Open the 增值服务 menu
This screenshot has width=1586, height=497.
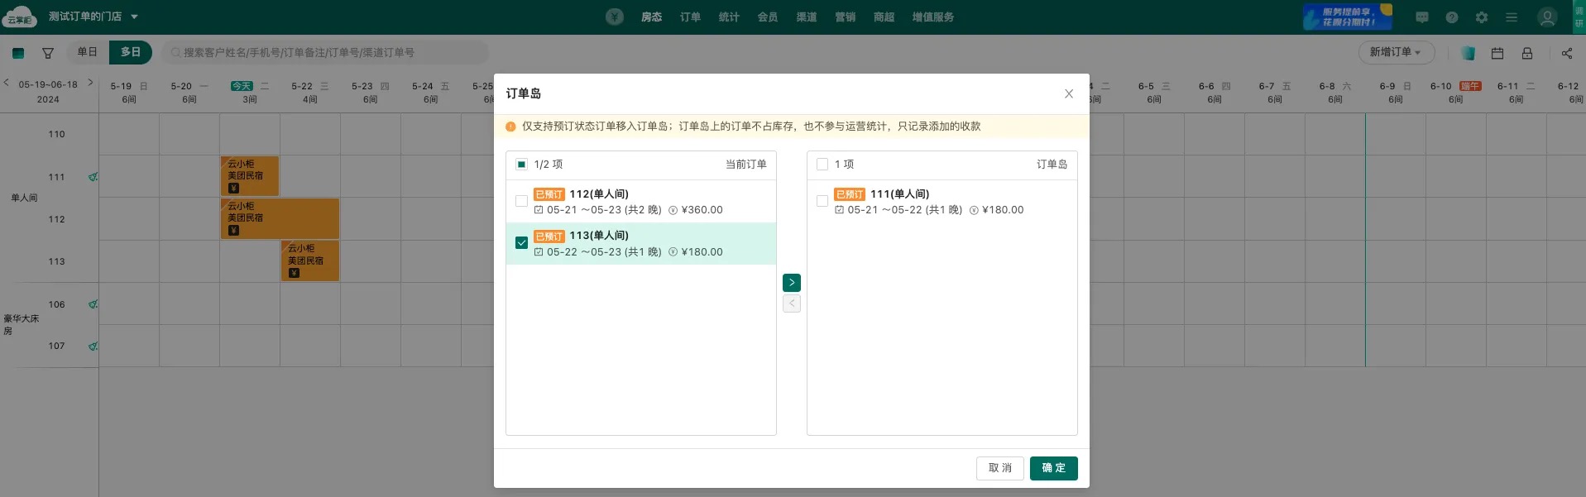point(933,17)
